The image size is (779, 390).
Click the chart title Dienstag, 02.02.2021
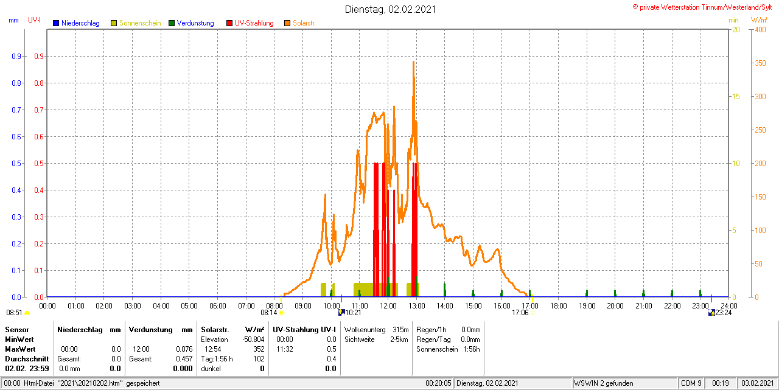coord(390,9)
